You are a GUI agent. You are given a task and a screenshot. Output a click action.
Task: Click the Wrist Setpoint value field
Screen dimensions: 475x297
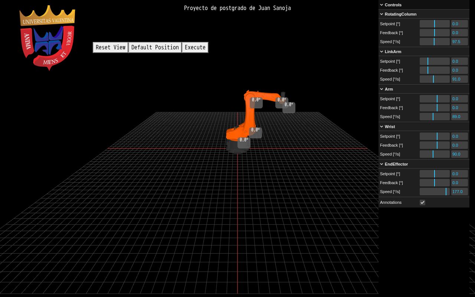tap(459, 136)
